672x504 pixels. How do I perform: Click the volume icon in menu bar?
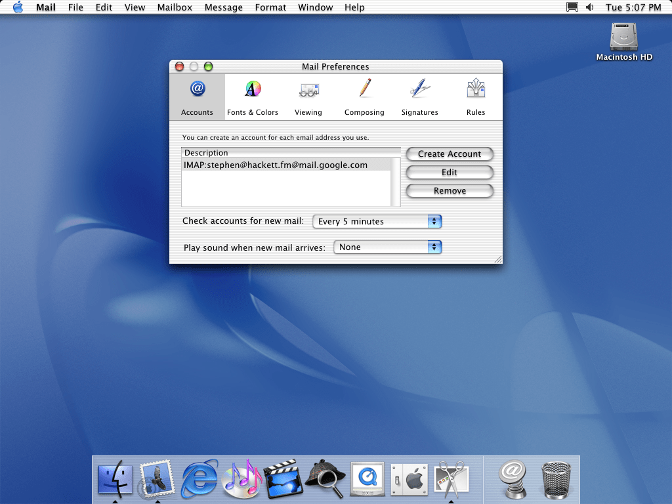[x=589, y=7]
